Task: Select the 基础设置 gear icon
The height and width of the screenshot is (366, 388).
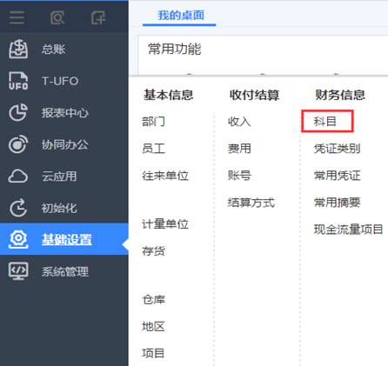Action: coord(18,239)
